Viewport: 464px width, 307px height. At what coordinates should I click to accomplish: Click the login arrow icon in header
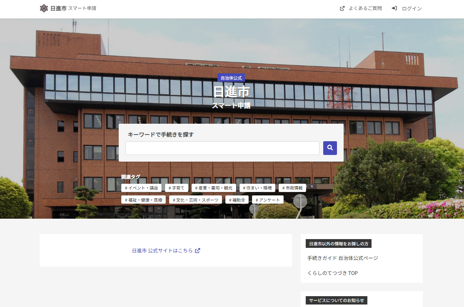click(394, 8)
